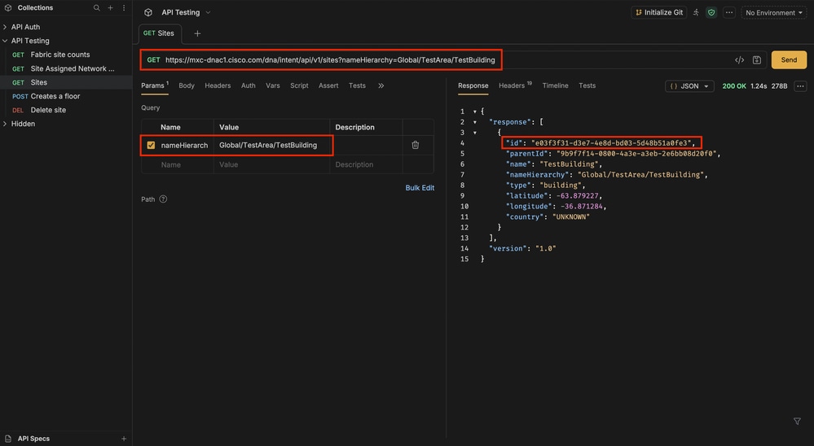
Task: Open the Vars tab
Action: coord(272,85)
